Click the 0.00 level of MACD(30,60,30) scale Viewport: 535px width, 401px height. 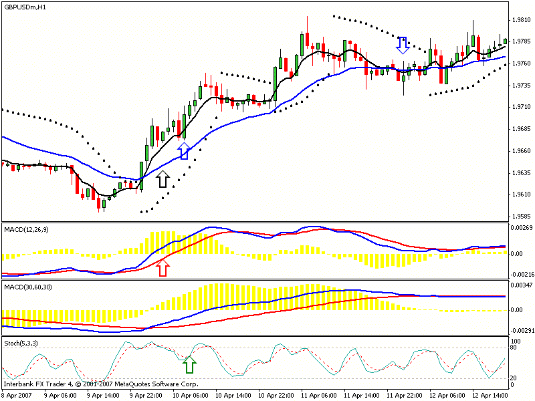tap(516, 310)
